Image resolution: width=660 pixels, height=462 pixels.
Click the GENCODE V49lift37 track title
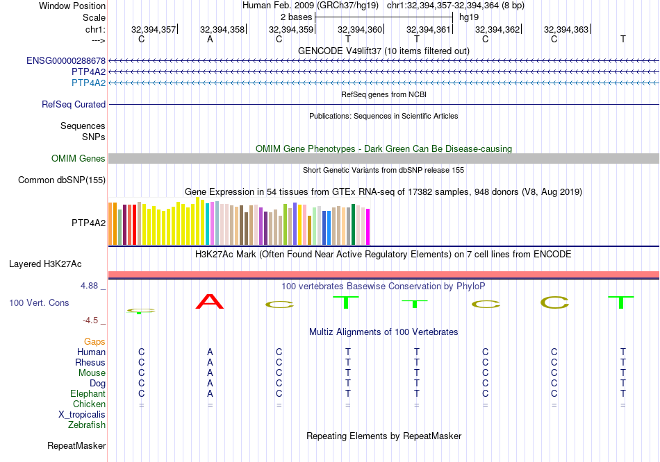click(383, 51)
